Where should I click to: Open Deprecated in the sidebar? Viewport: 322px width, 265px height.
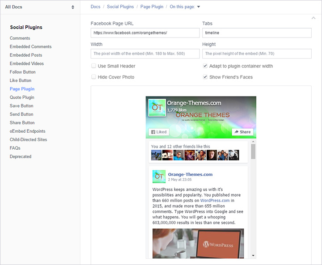[x=21, y=156]
